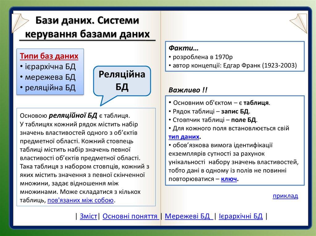Image resolution: width=316 pixels, height=236 pixels.
Task: Select the Реляційна БД speech bubble
Action: [x=122, y=80]
